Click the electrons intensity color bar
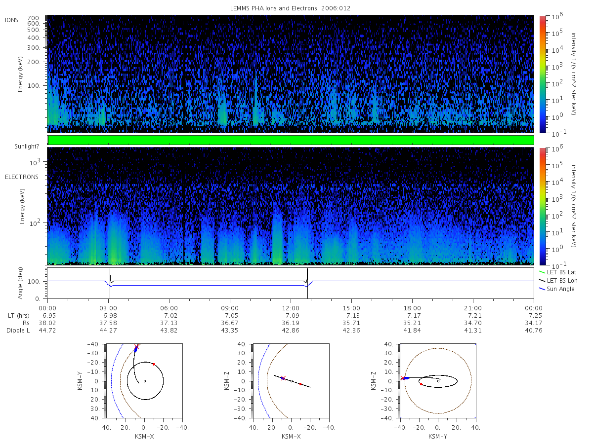The width and height of the screenshot is (593, 444). point(542,206)
